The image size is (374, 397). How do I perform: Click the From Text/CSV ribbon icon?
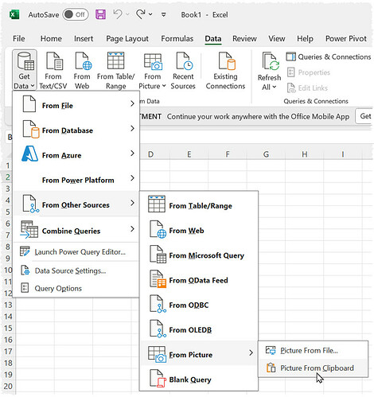click(53, 71)
